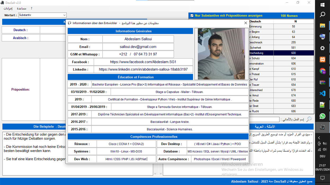Show hidden tray icons chevron
The image size is (330, 185).
319,138
